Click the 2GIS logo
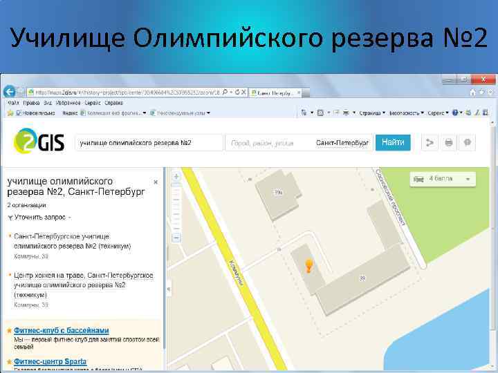498x373 pixels. 39,142
